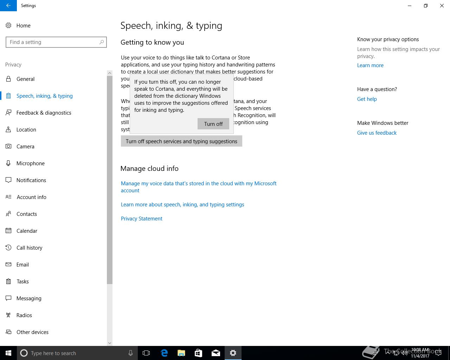This screenshot has height=360, width=450.
Task: Confirm with the Turn off button
Action: point(213,124)
